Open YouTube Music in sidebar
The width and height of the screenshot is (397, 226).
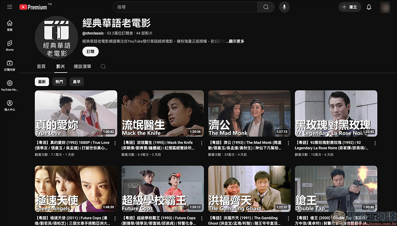click(10, 86)
